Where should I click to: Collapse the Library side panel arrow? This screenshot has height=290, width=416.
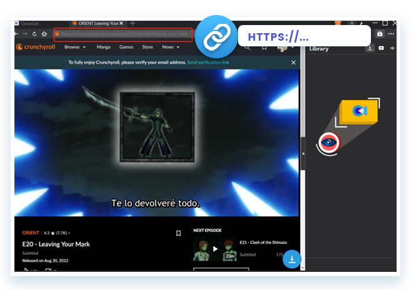303,153
